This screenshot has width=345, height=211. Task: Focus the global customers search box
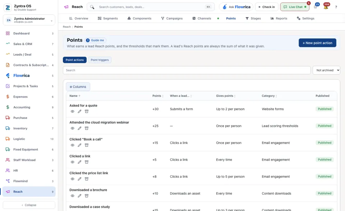click(151, 7)
